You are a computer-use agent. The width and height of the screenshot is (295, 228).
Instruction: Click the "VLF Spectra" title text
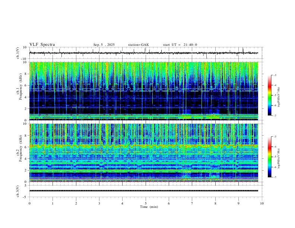click(42, 45)
